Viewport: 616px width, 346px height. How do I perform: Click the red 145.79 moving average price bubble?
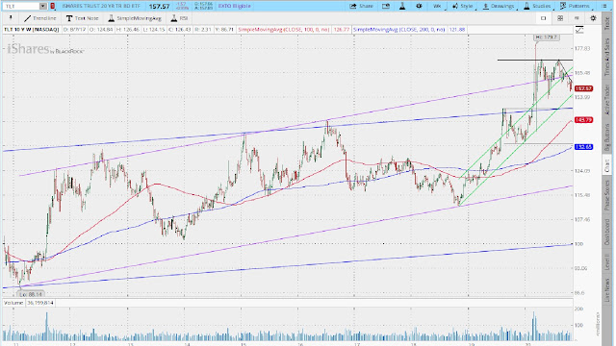point(583,120)
